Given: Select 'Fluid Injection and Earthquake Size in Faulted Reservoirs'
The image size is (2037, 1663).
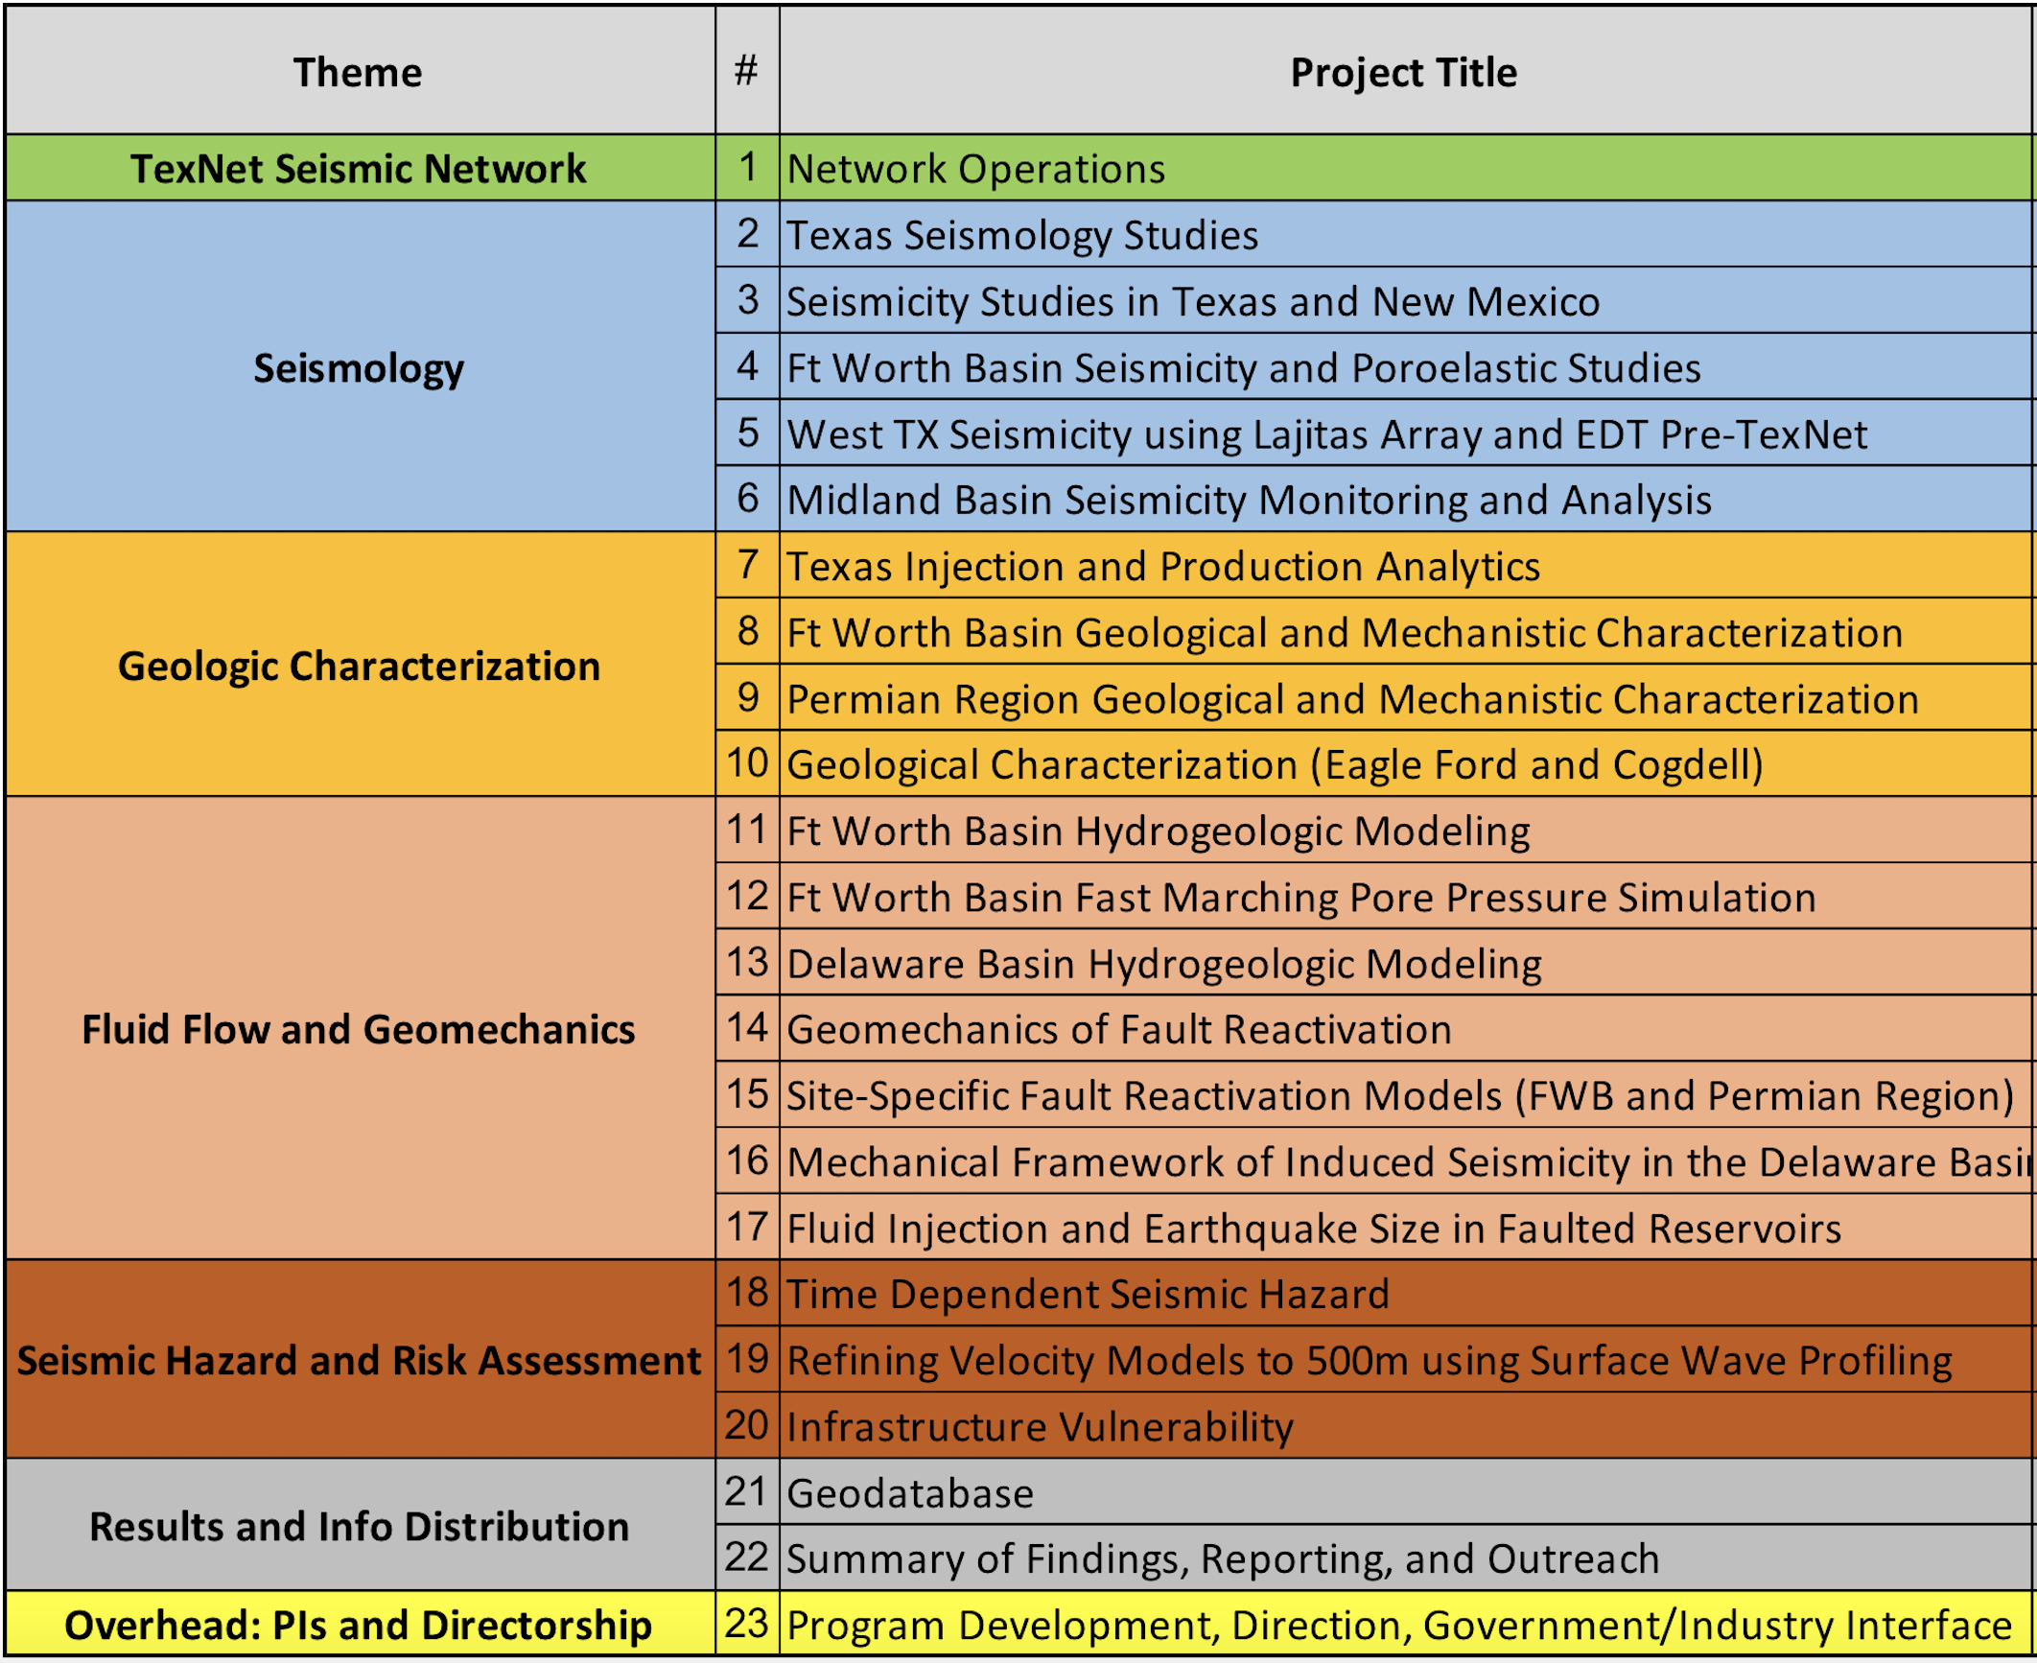Looking at the screenshot, I should [x=1406, y=1227].
